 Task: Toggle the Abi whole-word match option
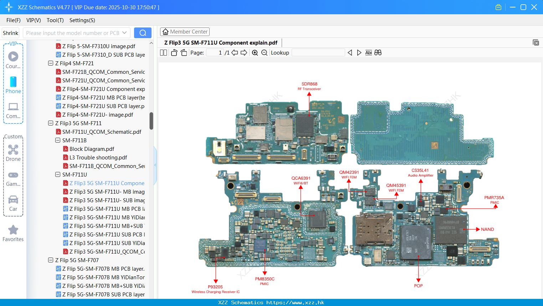[x=369, y=53]
